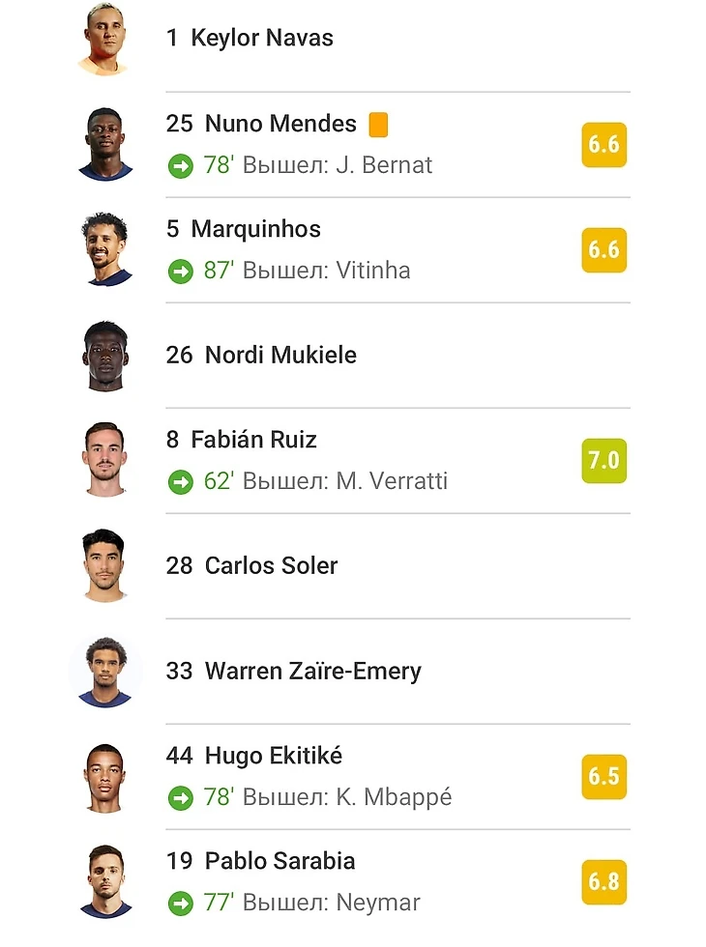Select Carlos Soler name row

pos(271,565)
